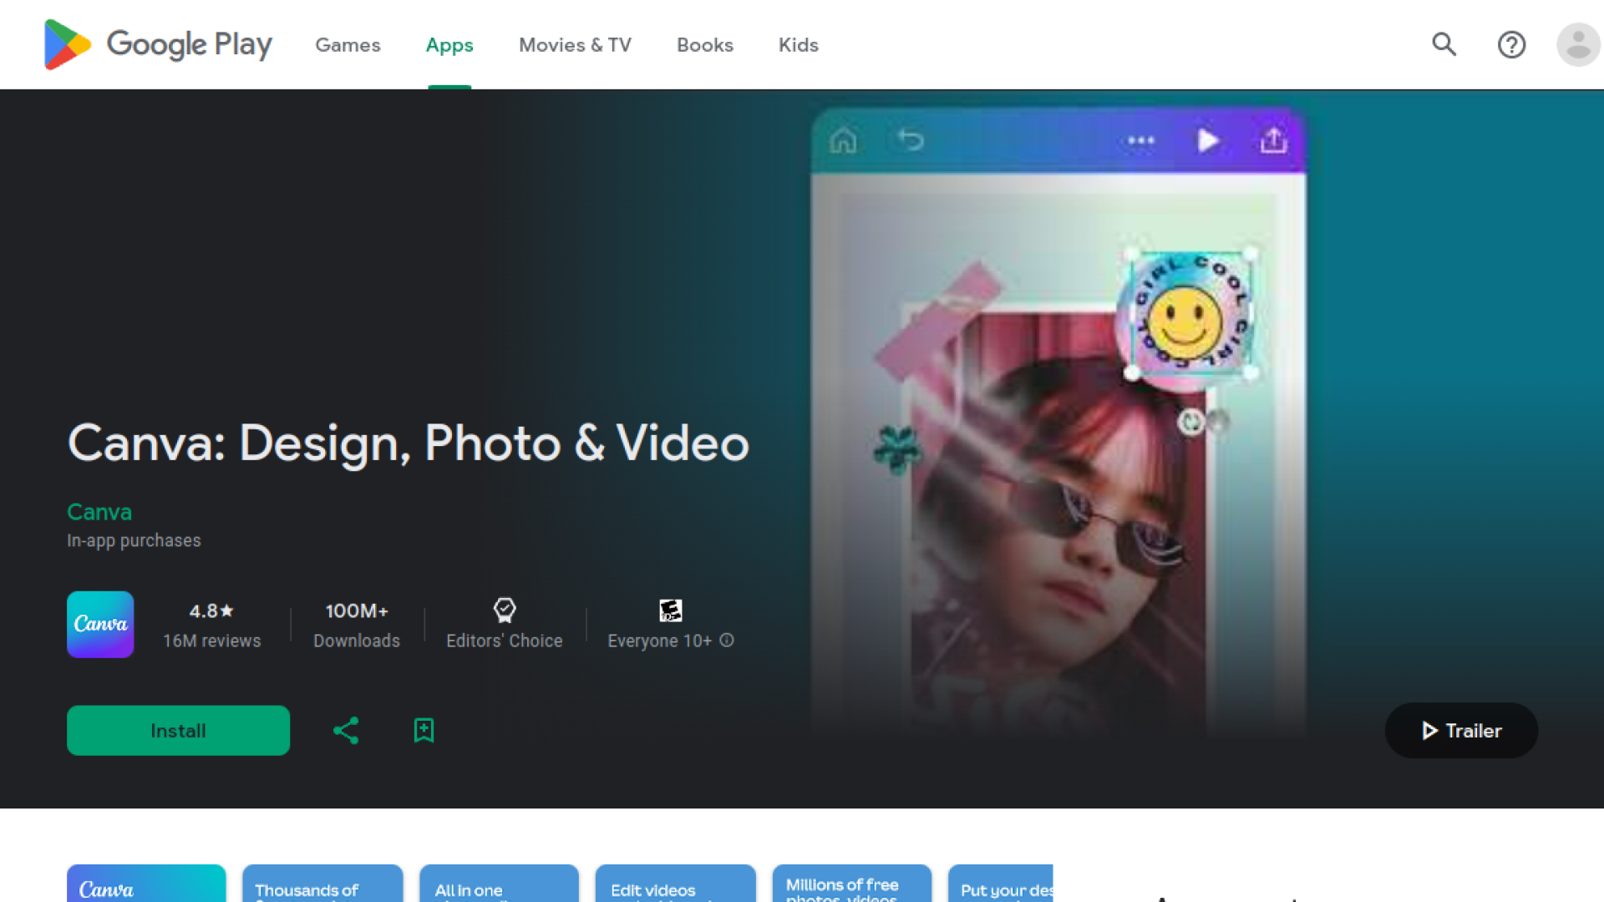Open the account profile avatar
Image resolution: width=1604 pixels, height=902 pixels.
[x=1577, y=44]
